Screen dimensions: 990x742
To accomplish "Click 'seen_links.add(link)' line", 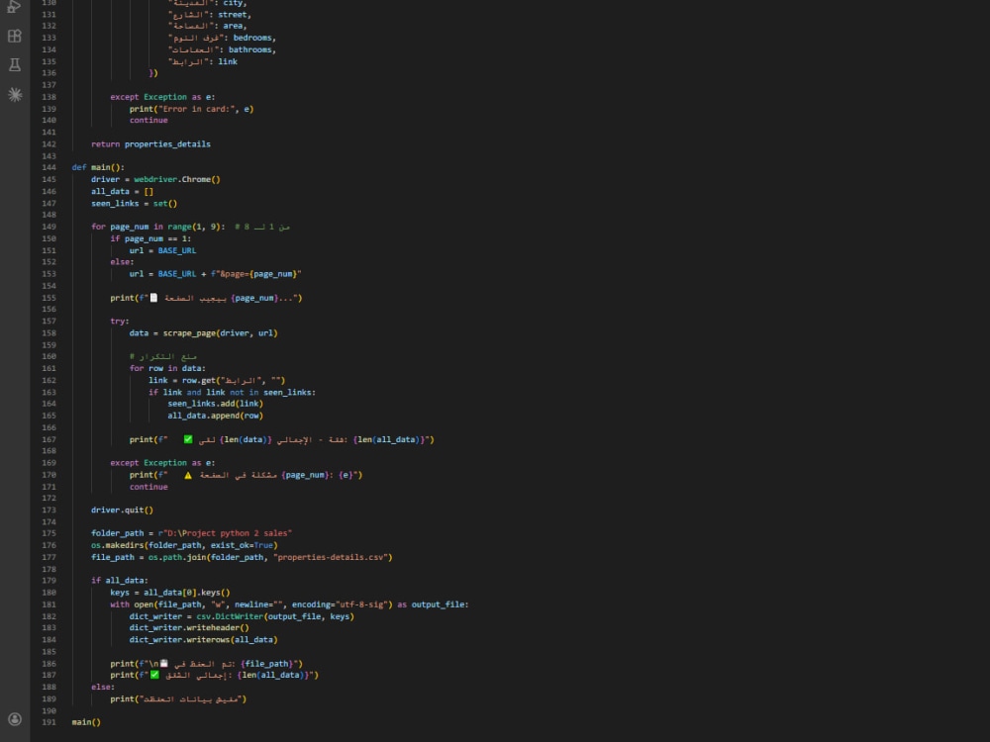I will click(215, 404).
